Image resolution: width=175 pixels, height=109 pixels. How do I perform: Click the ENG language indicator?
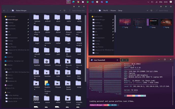[161, 2]
